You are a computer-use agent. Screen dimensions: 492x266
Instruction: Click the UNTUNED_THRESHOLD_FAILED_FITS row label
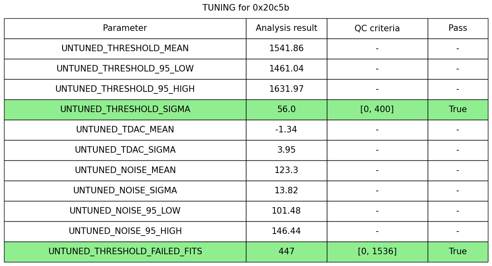pyautogui.click(x=125, y=252)
